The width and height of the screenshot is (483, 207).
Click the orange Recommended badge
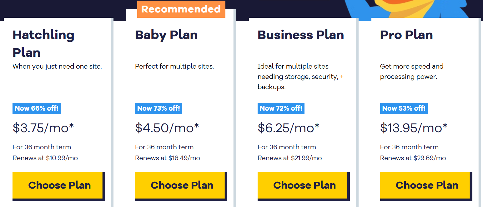(181, 9)
